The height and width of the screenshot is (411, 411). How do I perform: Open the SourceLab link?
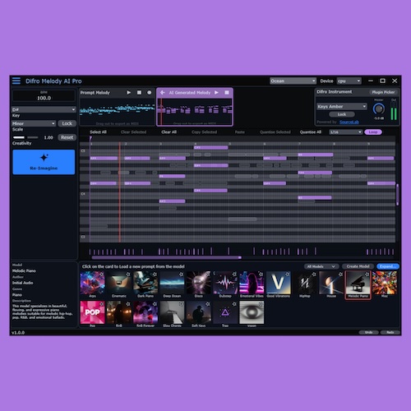(x=349, y=122)
